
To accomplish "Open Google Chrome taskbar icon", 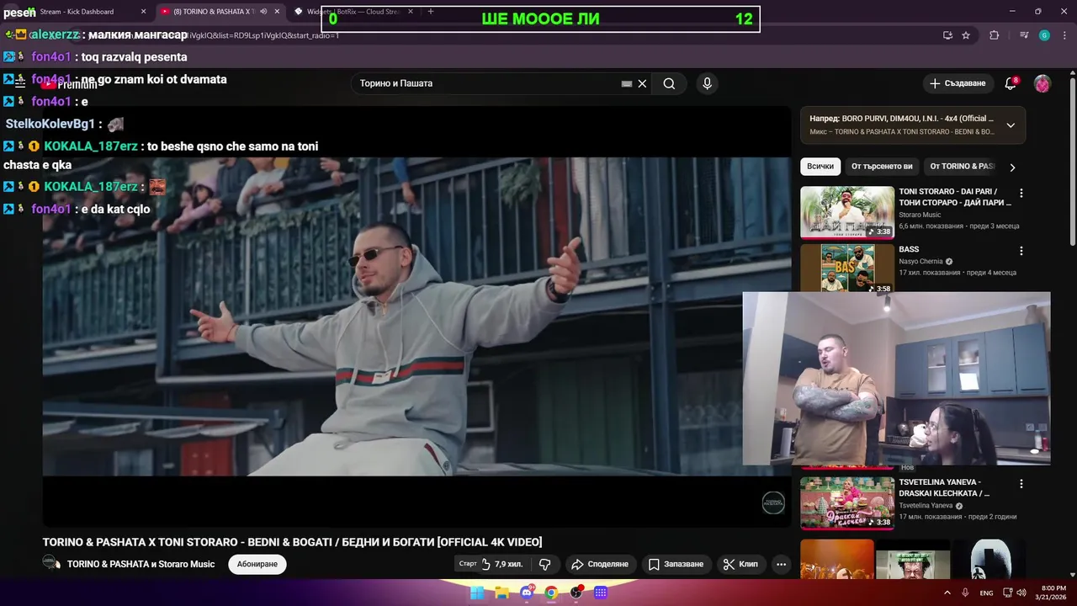I will click(x=551, y=593).
